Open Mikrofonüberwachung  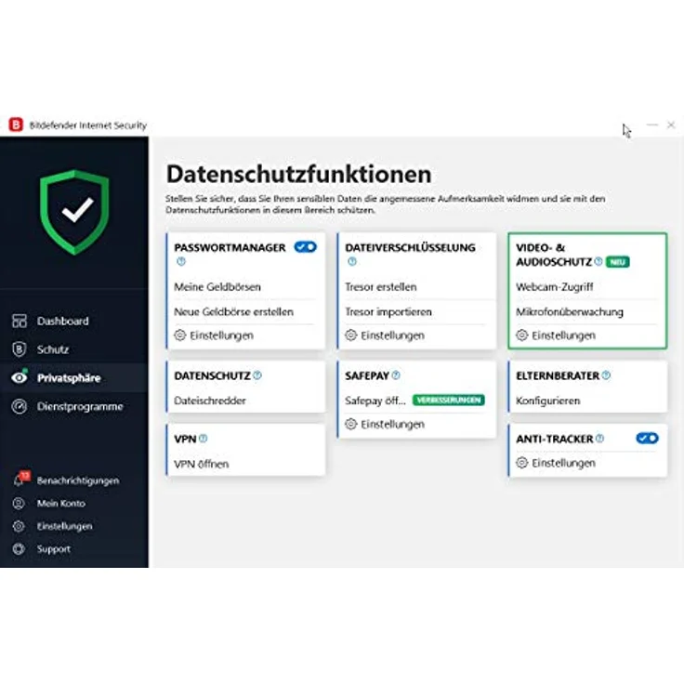570,312
